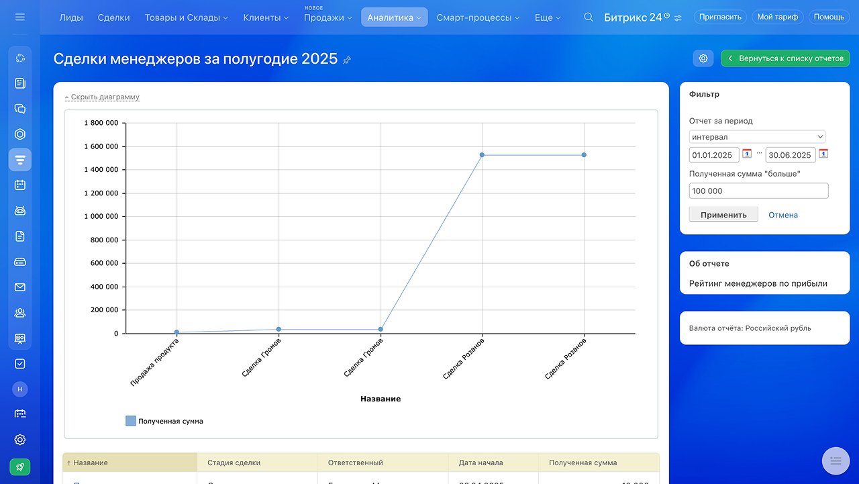Expand the Продажи menu
Viewport: 859px width, 484px height.
pyautogui.click(x=327, y=17)
